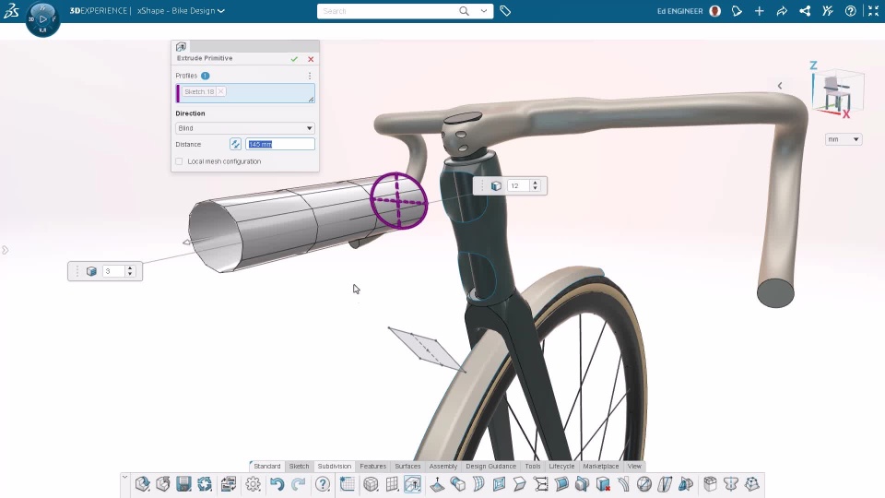Screen dimensions: 885x498
Task: Cancel Extrude Primitive with red X
Action: pos(311,59)
